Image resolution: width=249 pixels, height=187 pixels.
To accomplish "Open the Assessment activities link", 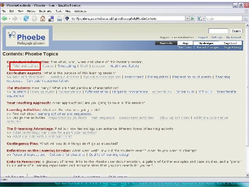I will 136,118.
